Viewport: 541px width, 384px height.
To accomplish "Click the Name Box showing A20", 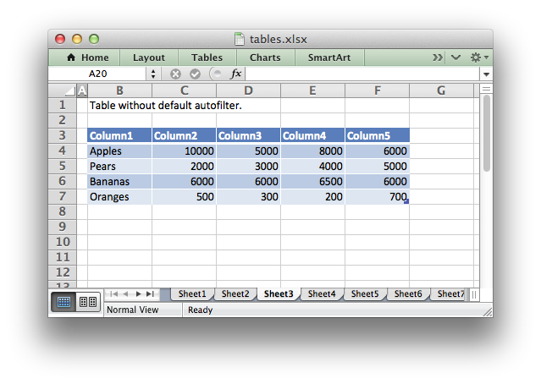I will pos(98,74).
